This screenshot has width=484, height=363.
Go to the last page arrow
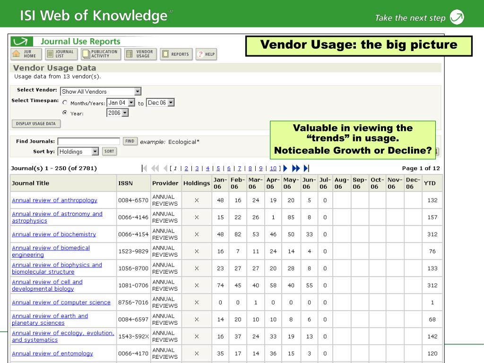(x=306, y=168)
